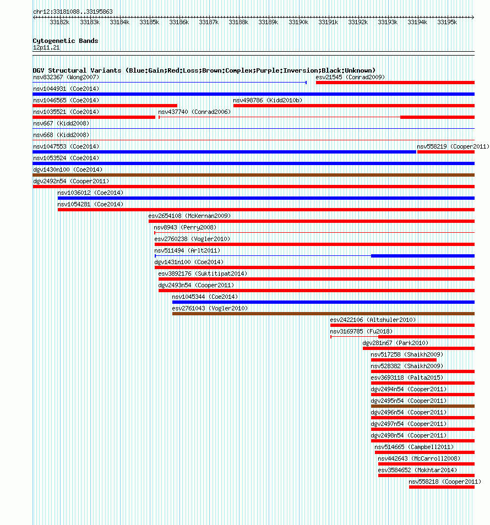The height and width of the screenshot is (525, 490).
Task: Click the Cytogenetic Bands track title
Action: click(x=66, y=41)
